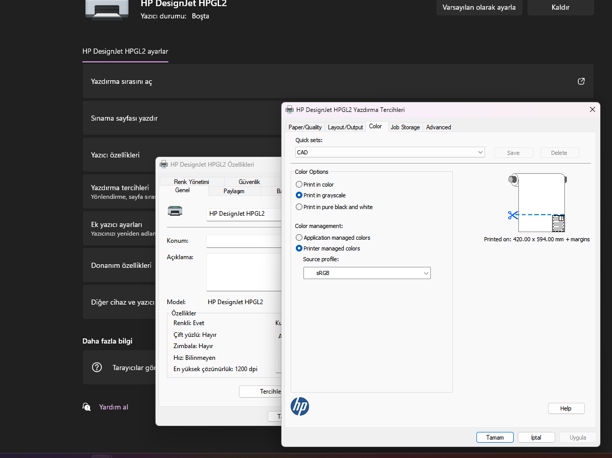Open Diğer cihaz ve yazıcı row
The image size is (612, 458).
pyautogui.click(x=119, y=302)
